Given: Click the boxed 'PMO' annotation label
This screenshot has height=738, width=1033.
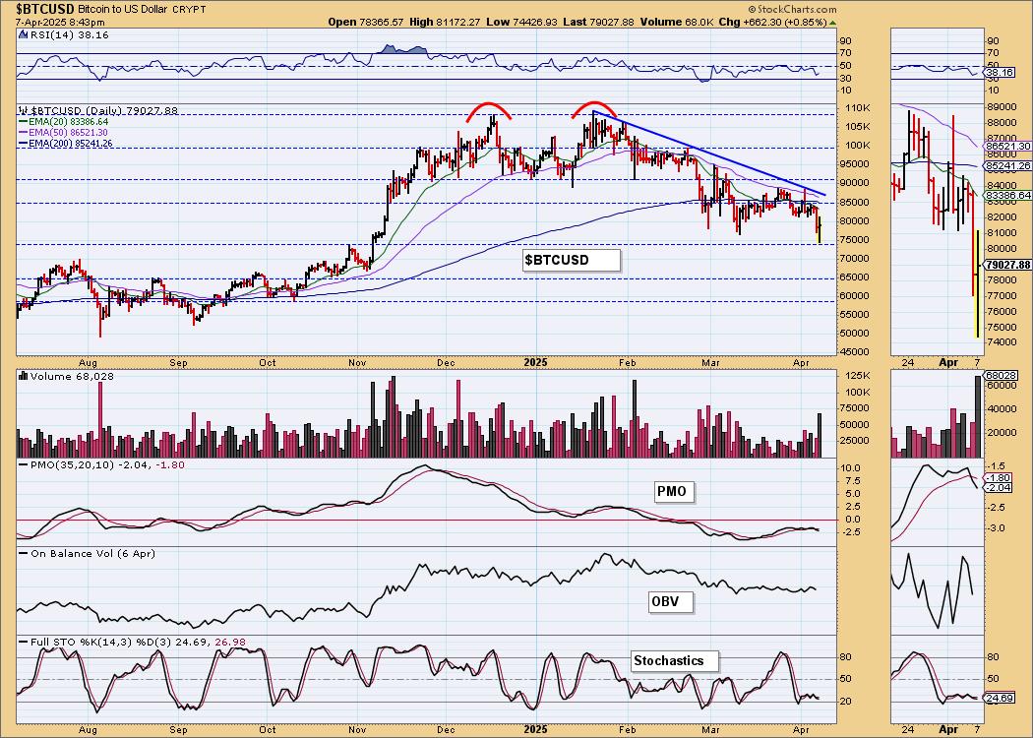Looking at the screenshot, I should click(673, 492).
